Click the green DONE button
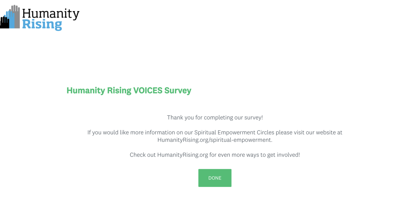This screenshot has height=205, width=406. tap(215, 178)
